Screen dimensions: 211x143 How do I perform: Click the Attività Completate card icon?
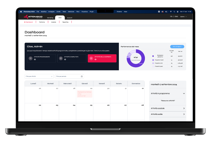coord(61,58)
